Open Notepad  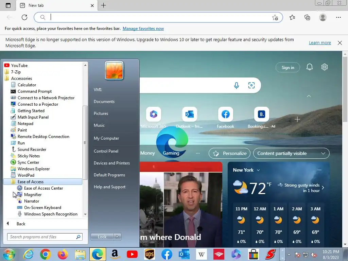coord(25,123)
